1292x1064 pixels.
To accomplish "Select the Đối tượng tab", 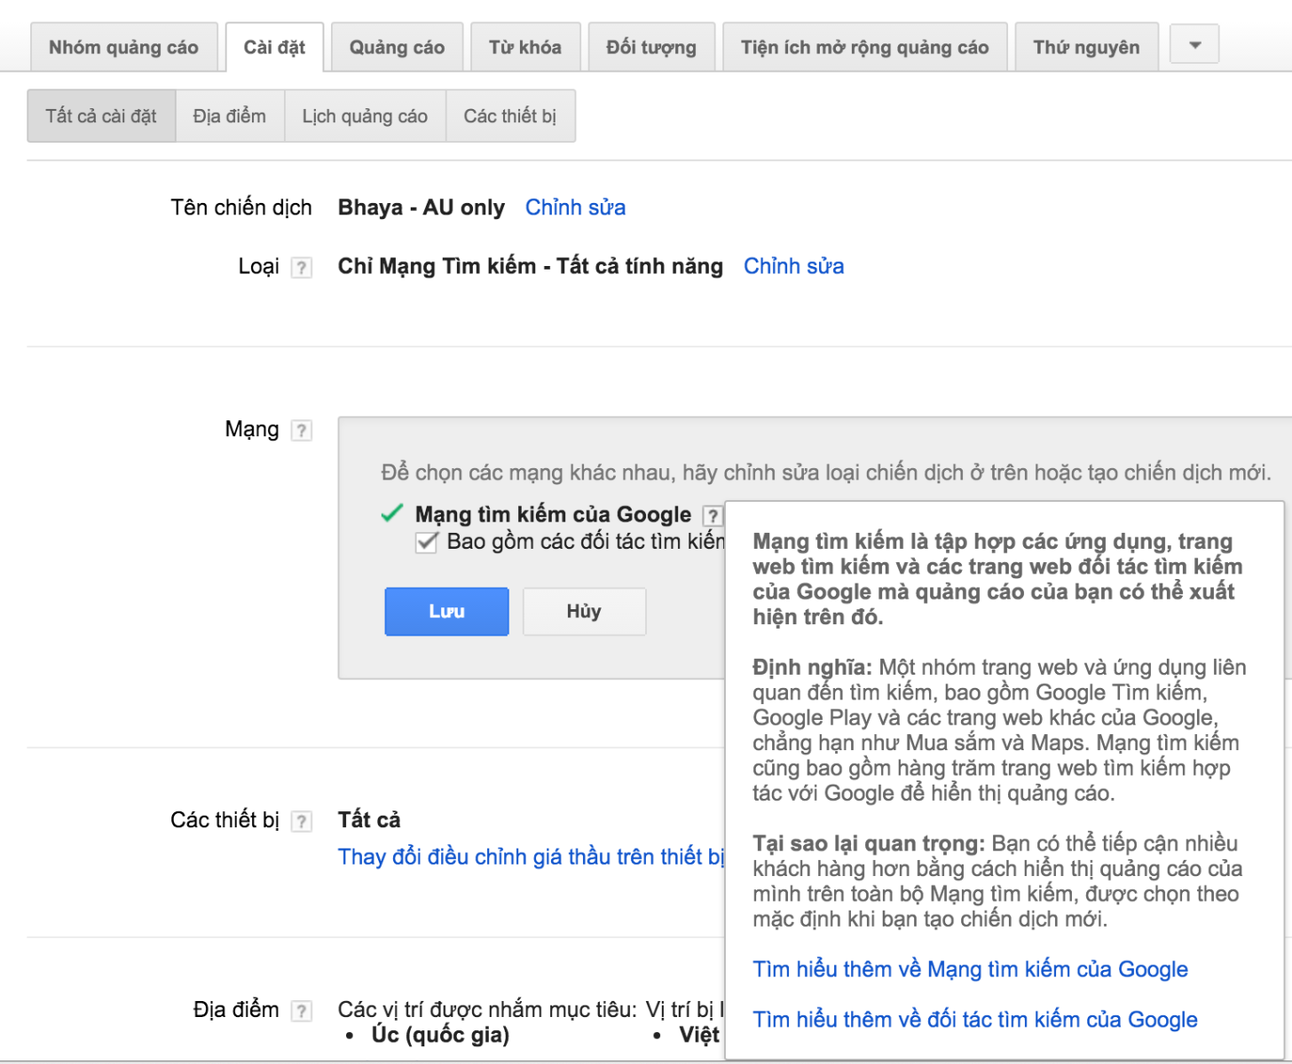I will [651, 46].
